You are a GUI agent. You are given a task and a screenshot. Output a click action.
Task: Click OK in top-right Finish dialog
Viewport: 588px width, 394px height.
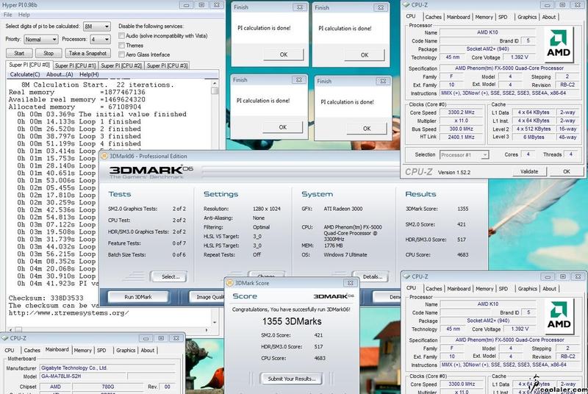(365, 54)
